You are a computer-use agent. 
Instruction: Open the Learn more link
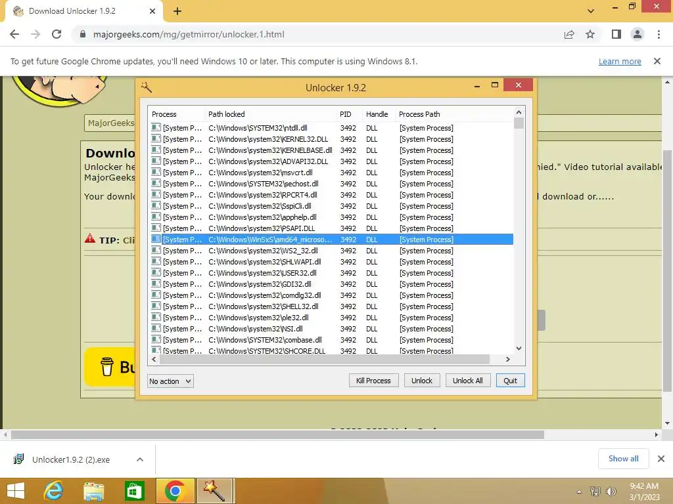coord(620,61)
